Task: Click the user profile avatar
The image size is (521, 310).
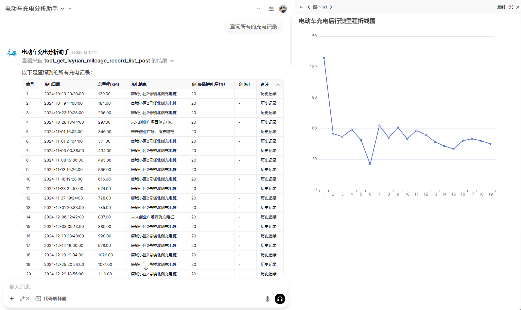Action: pos(283,9)
